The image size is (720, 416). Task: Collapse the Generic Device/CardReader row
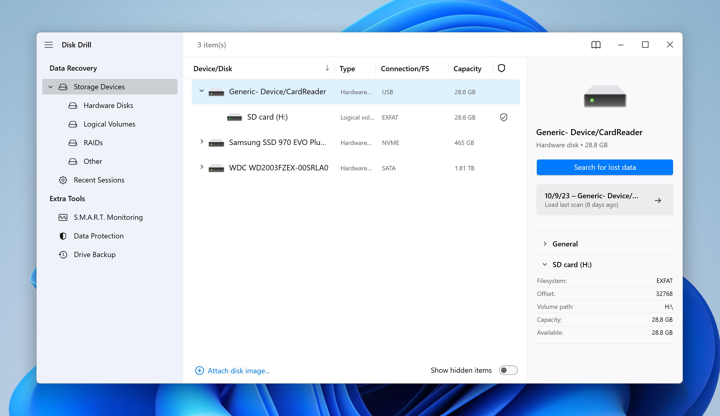[x=201, y=92]
